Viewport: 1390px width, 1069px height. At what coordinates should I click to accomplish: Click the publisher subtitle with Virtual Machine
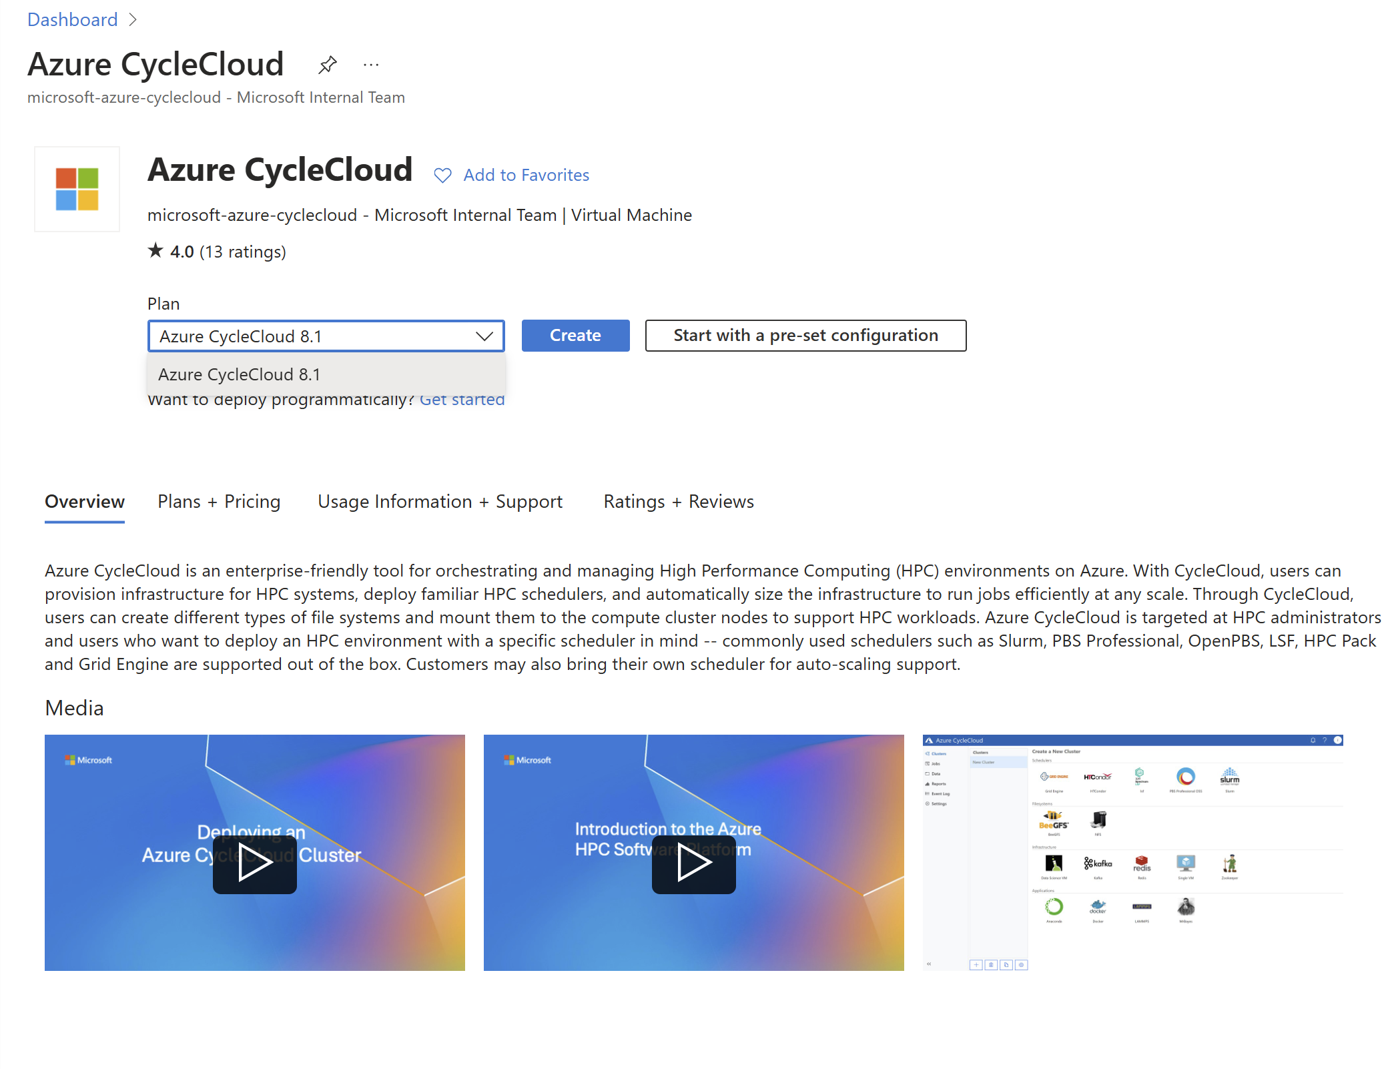pos(420,216)
